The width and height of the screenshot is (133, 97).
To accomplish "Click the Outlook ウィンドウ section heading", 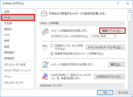I will click(x=51, y=86).
